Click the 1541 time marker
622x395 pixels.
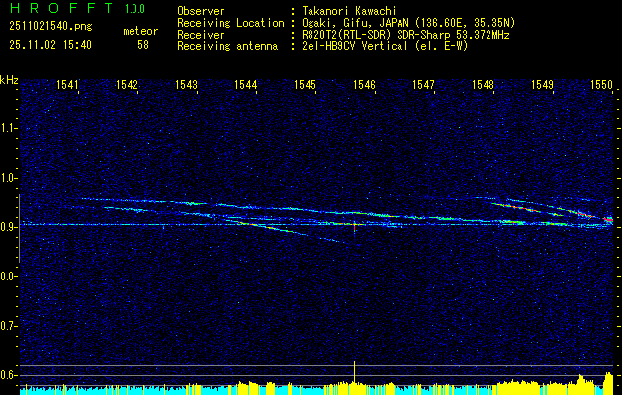click(68, 84)
